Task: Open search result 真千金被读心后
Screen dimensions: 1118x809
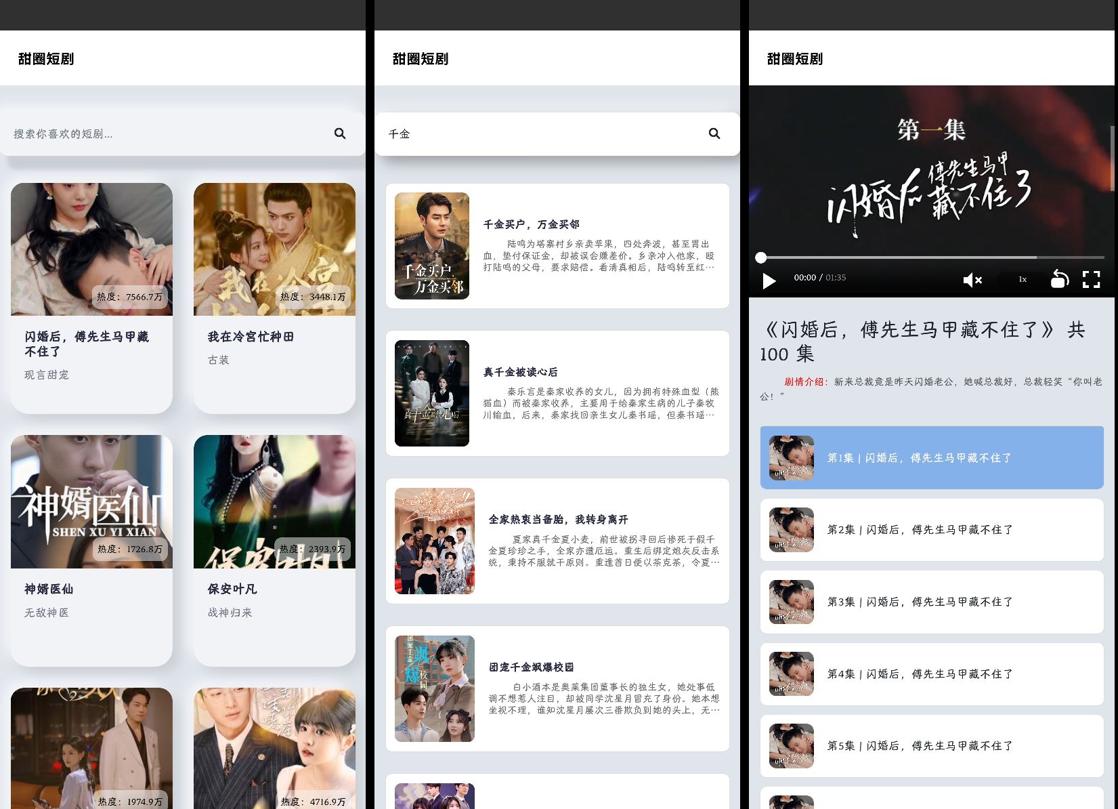Action: tap(557, 393)
